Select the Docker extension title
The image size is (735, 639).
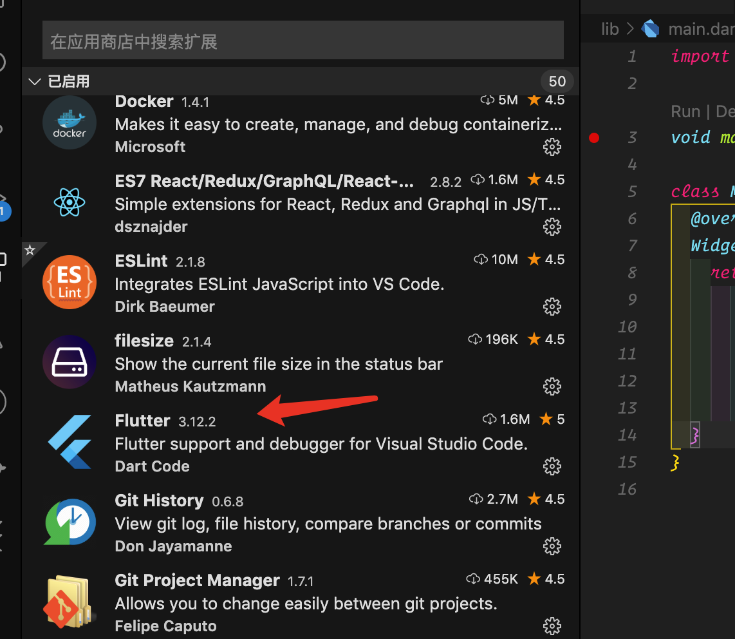144,101
